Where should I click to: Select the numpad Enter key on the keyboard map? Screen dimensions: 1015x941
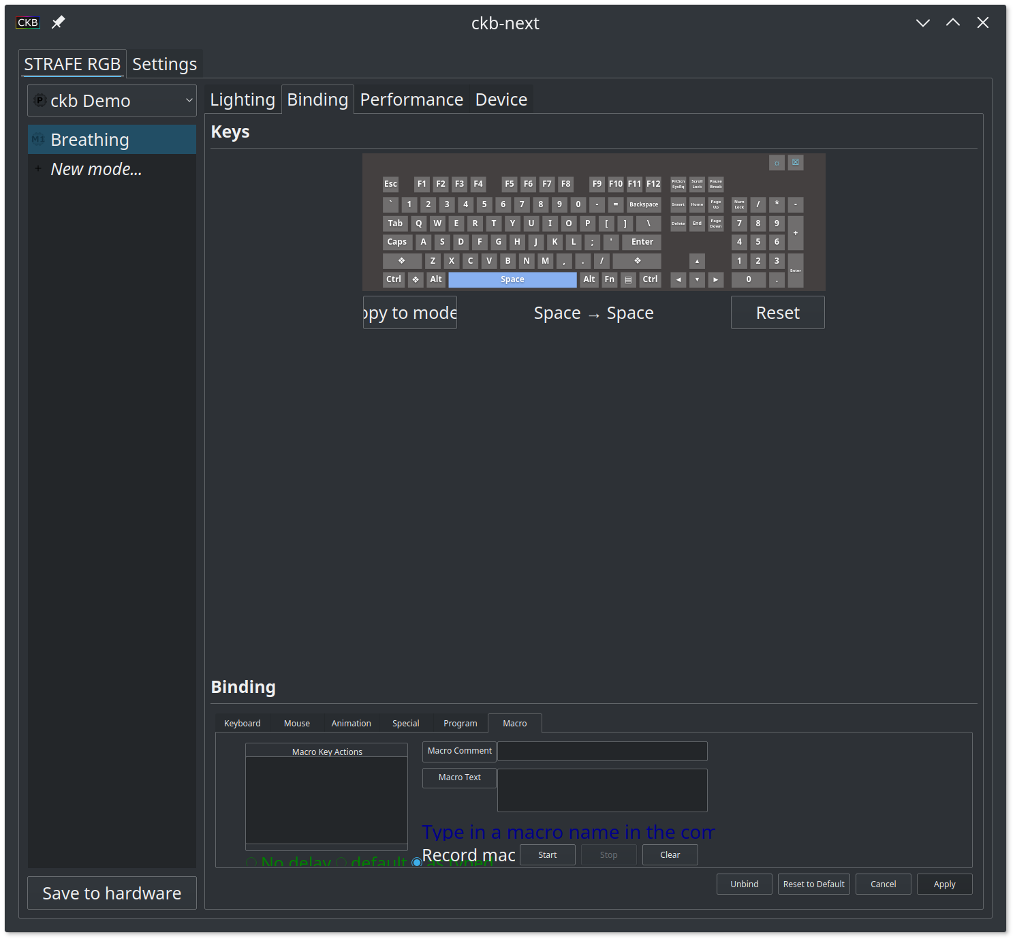point(796,271)
